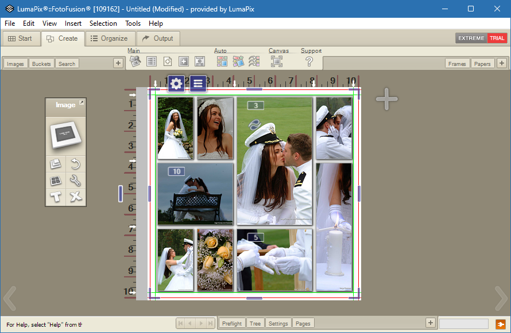Open the Search panel tab
The image size is (511, 333).
67,64
